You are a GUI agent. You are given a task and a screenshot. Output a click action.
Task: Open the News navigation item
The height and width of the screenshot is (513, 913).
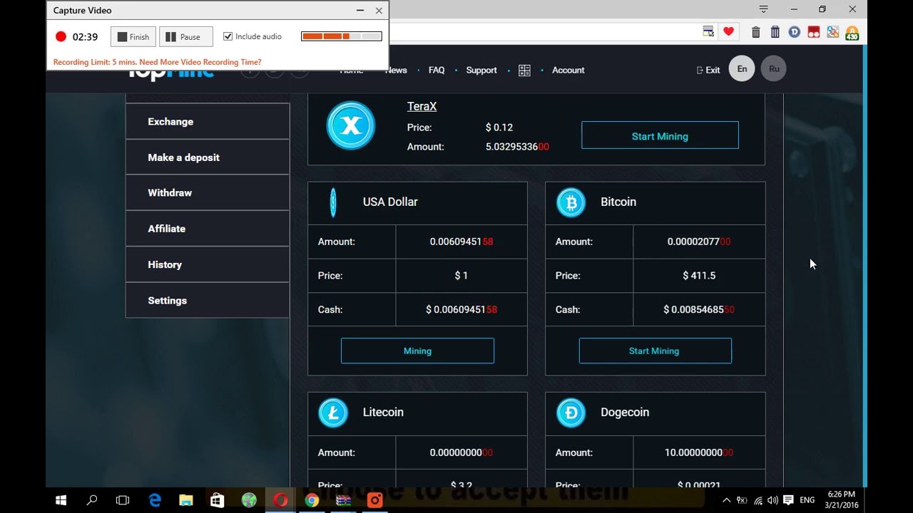396,70
